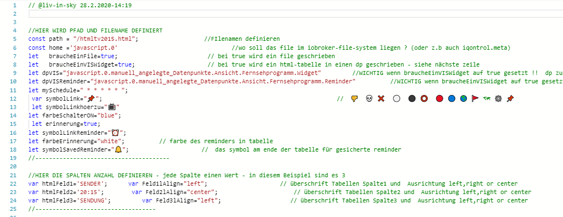Click the blue circle emoji in the comment
Image resolution: width=563 pixels, height=217 pixels.
click(452, 98)
